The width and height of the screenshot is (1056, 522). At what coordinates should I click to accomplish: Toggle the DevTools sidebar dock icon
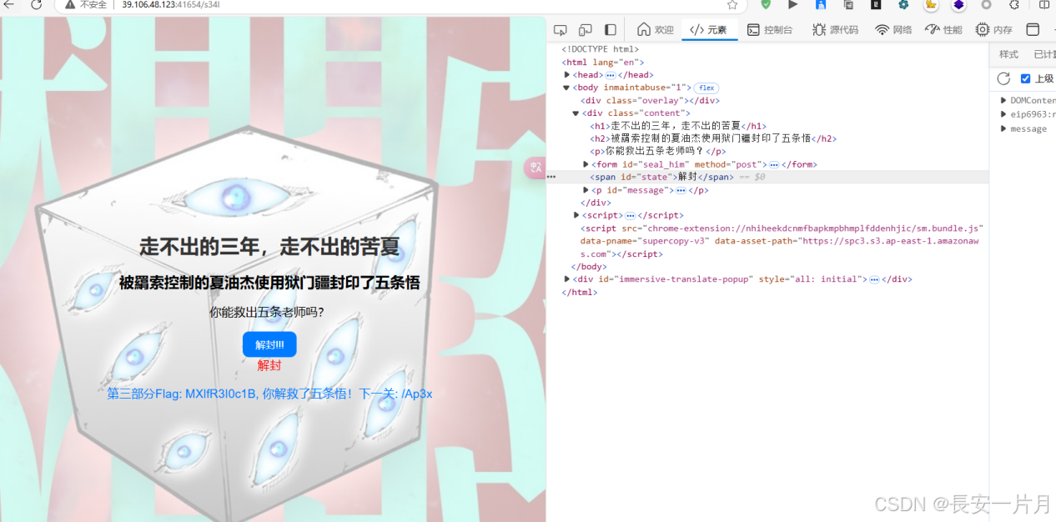tap(611, 30)
